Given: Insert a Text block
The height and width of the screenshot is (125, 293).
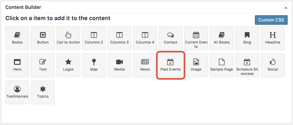Looking at the screenshot, I should click(x=43, y=65).
